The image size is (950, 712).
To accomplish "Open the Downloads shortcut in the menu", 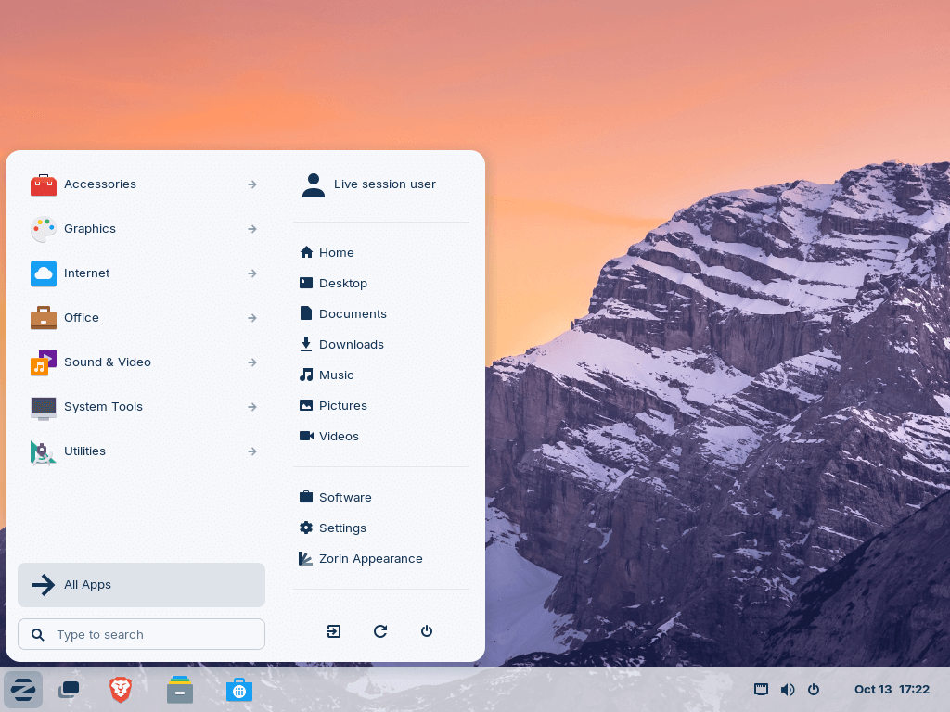I will pos(352,344).
